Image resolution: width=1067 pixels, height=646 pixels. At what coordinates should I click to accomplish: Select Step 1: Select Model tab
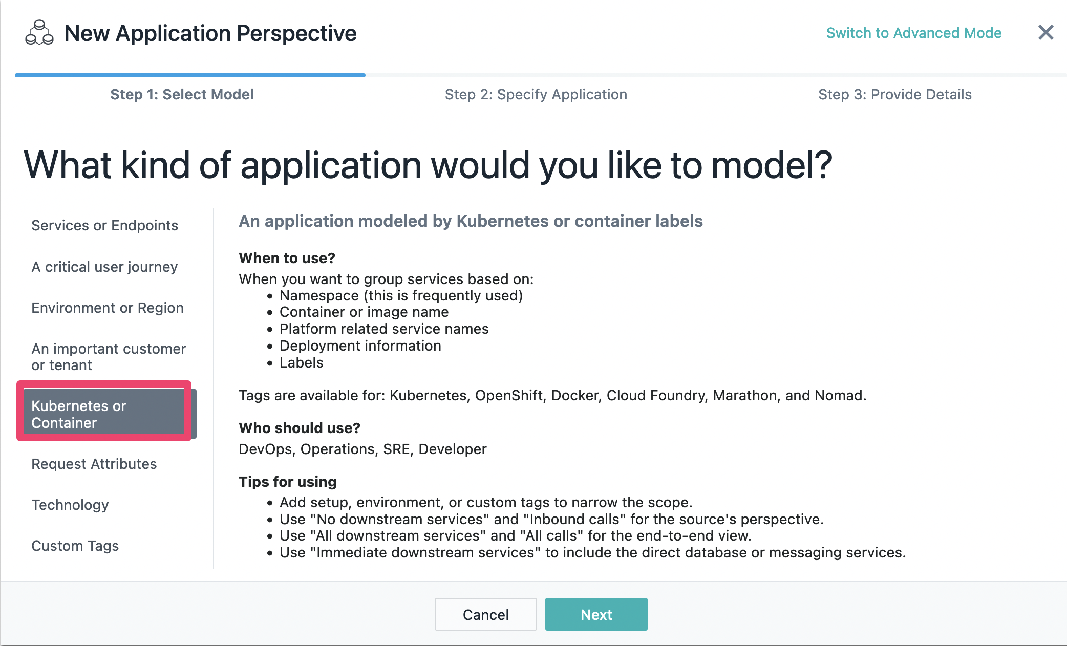coord(182,94)
